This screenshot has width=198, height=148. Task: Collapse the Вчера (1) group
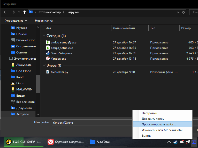[x=44, y=65]
